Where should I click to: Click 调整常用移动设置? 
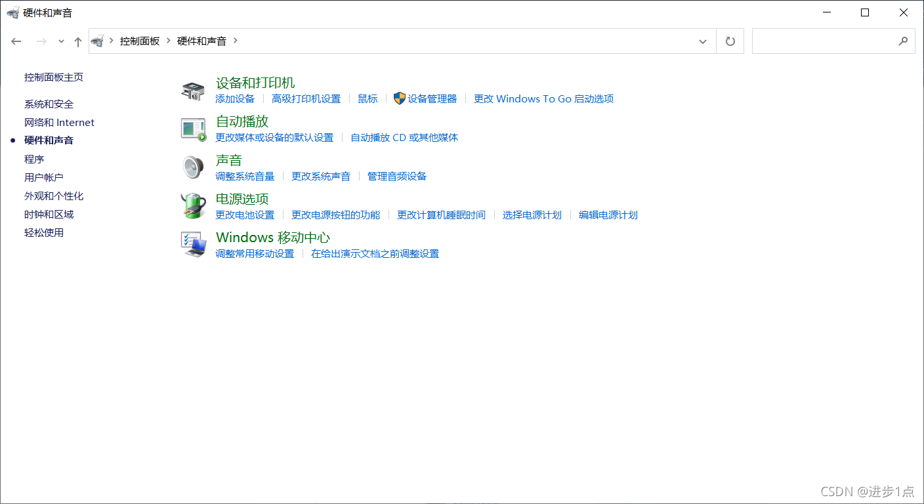(255, 253)
